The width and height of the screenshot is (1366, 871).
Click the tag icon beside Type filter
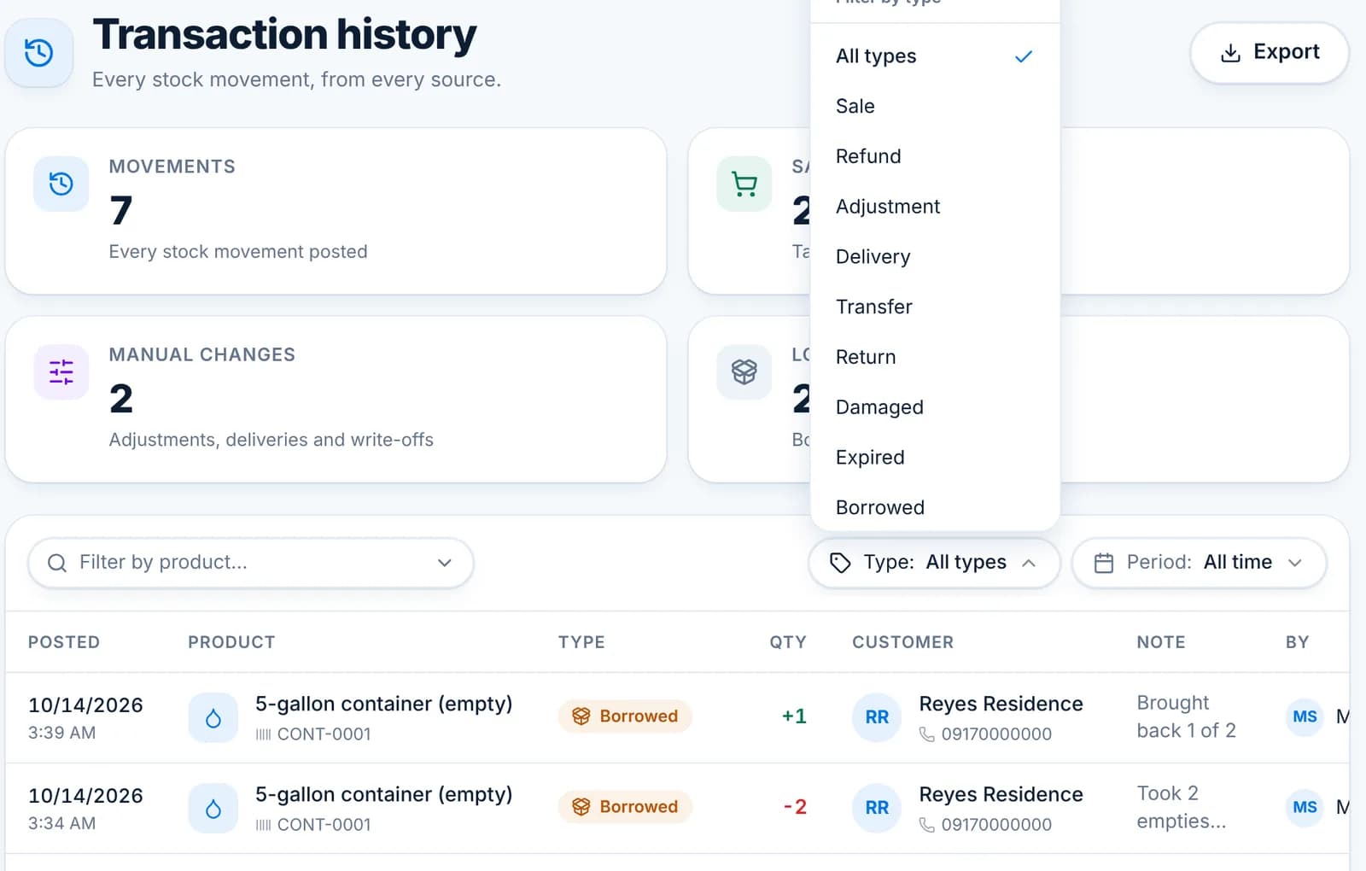coord(840,563)
